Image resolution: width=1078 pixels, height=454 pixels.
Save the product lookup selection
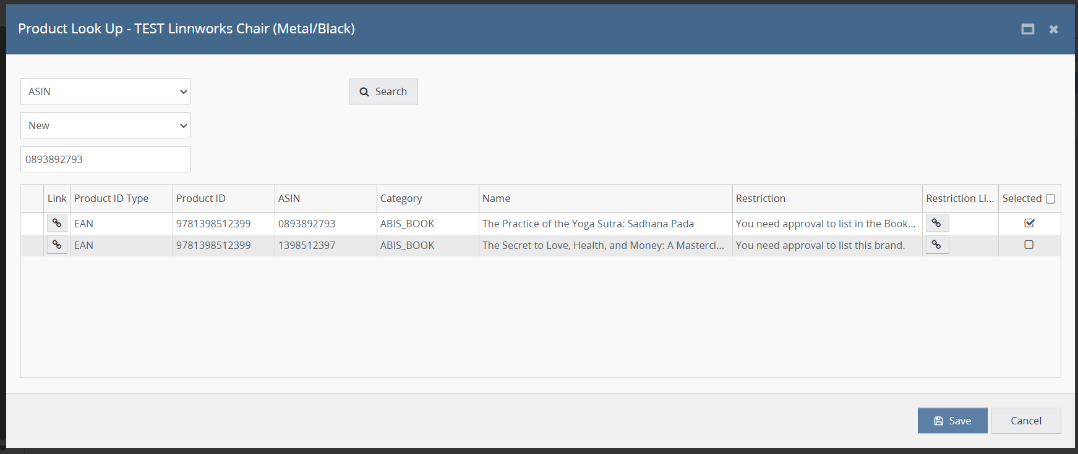click(x=952, y=421)
